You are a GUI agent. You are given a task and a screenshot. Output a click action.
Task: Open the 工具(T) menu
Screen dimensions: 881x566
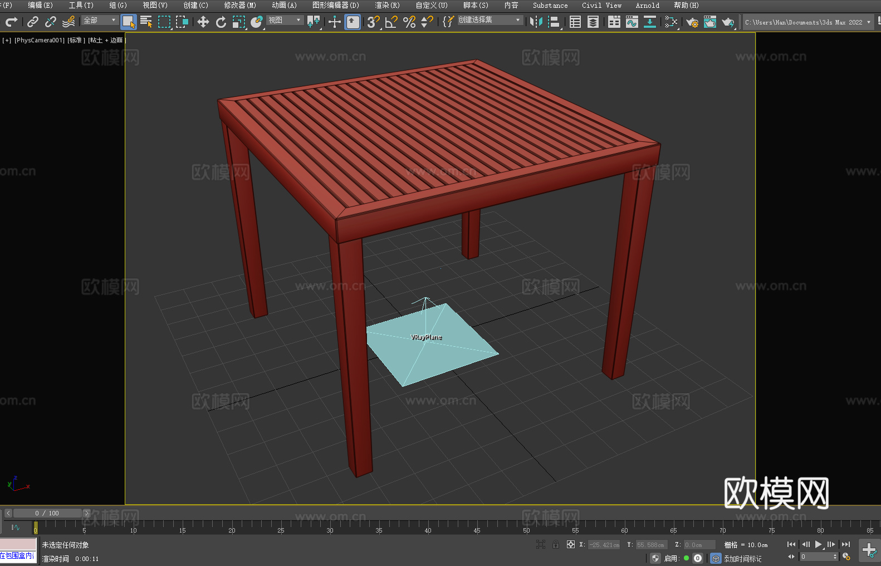81,5
